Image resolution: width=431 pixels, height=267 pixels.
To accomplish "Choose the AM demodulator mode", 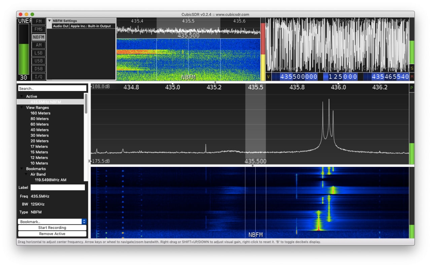I will (38, 45).
